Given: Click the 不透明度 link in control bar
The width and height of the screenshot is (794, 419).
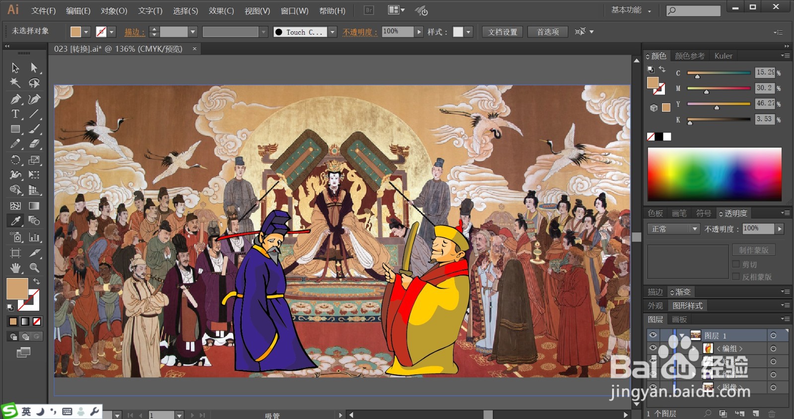Looking at the screenshot, I should (360, 32).
